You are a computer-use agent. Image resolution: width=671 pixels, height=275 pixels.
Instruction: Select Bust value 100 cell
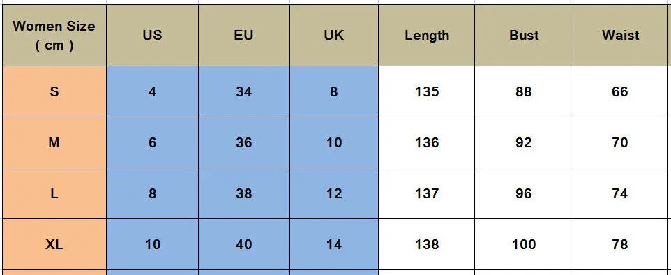(x=524, y=244)
